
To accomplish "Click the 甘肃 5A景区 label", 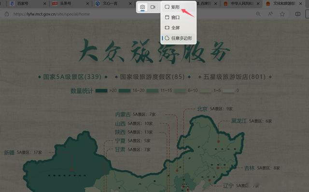I will click(133, 149).
